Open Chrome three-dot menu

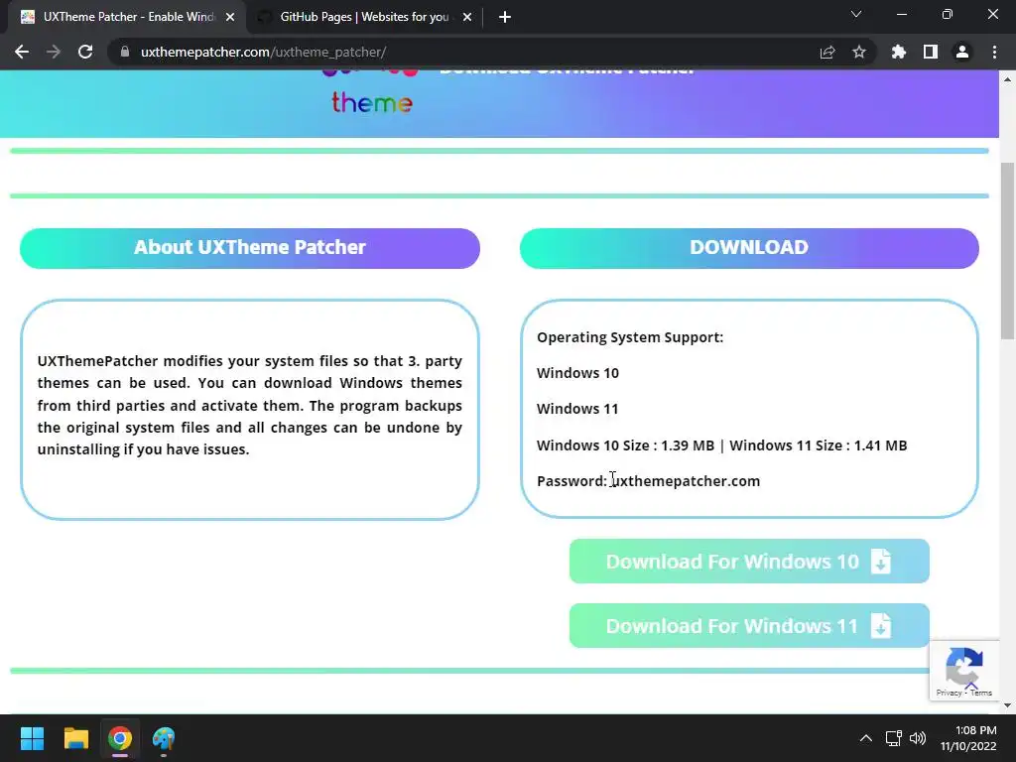pos(994,52)
